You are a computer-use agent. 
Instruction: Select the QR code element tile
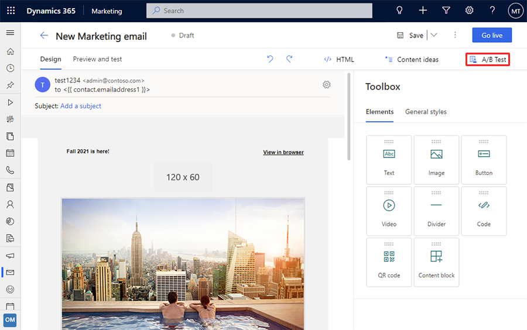click(x=389, y=262)
